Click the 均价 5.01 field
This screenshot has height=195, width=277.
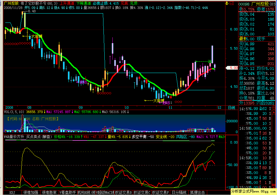[266, 68]
